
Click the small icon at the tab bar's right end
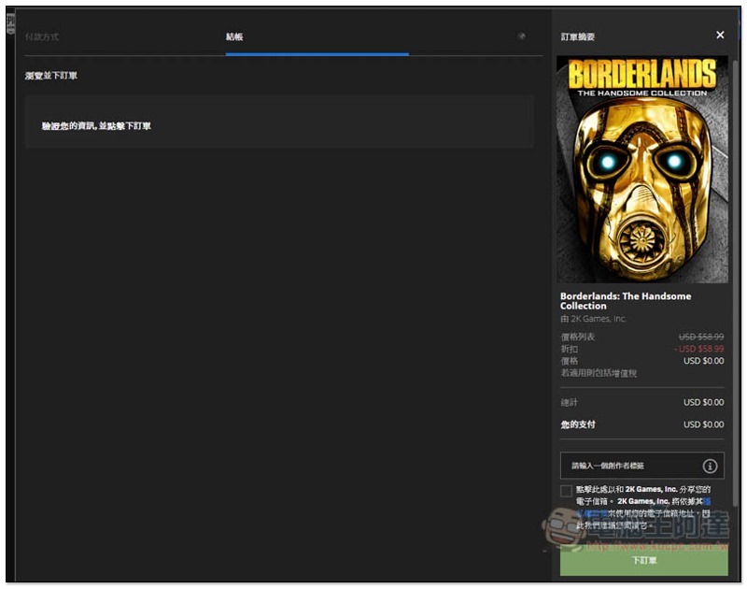coord(522,36)
